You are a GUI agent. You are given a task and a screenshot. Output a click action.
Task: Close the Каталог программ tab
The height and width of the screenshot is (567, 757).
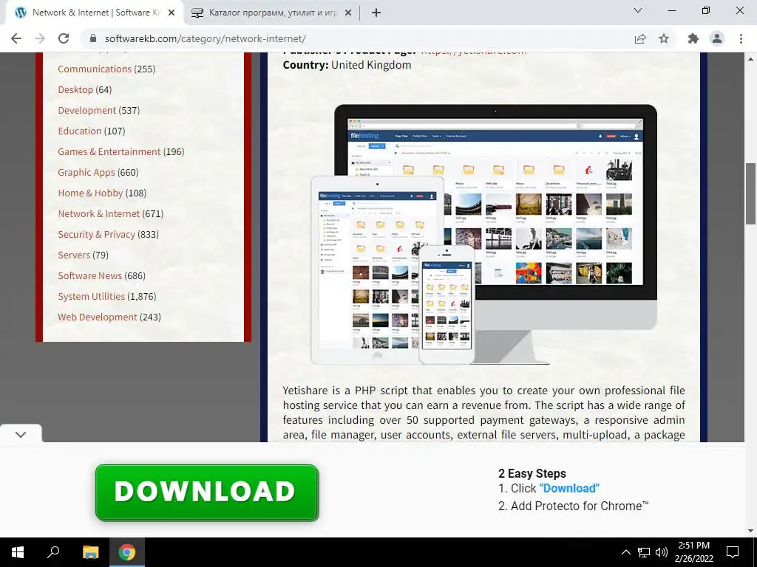[x=347, y=13]
